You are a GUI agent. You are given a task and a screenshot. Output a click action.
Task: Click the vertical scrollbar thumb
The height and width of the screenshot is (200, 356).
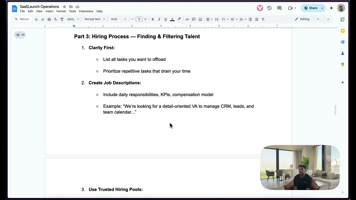[x=335, y=110]
